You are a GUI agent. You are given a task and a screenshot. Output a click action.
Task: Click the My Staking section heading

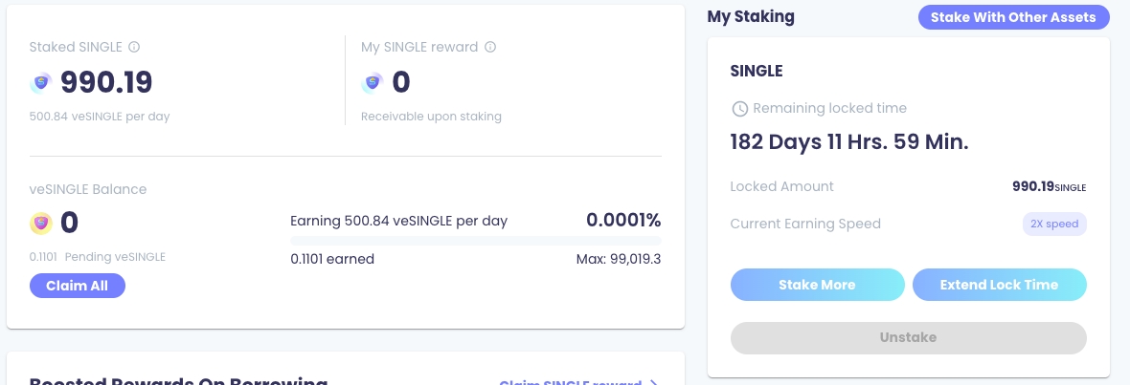751,16
